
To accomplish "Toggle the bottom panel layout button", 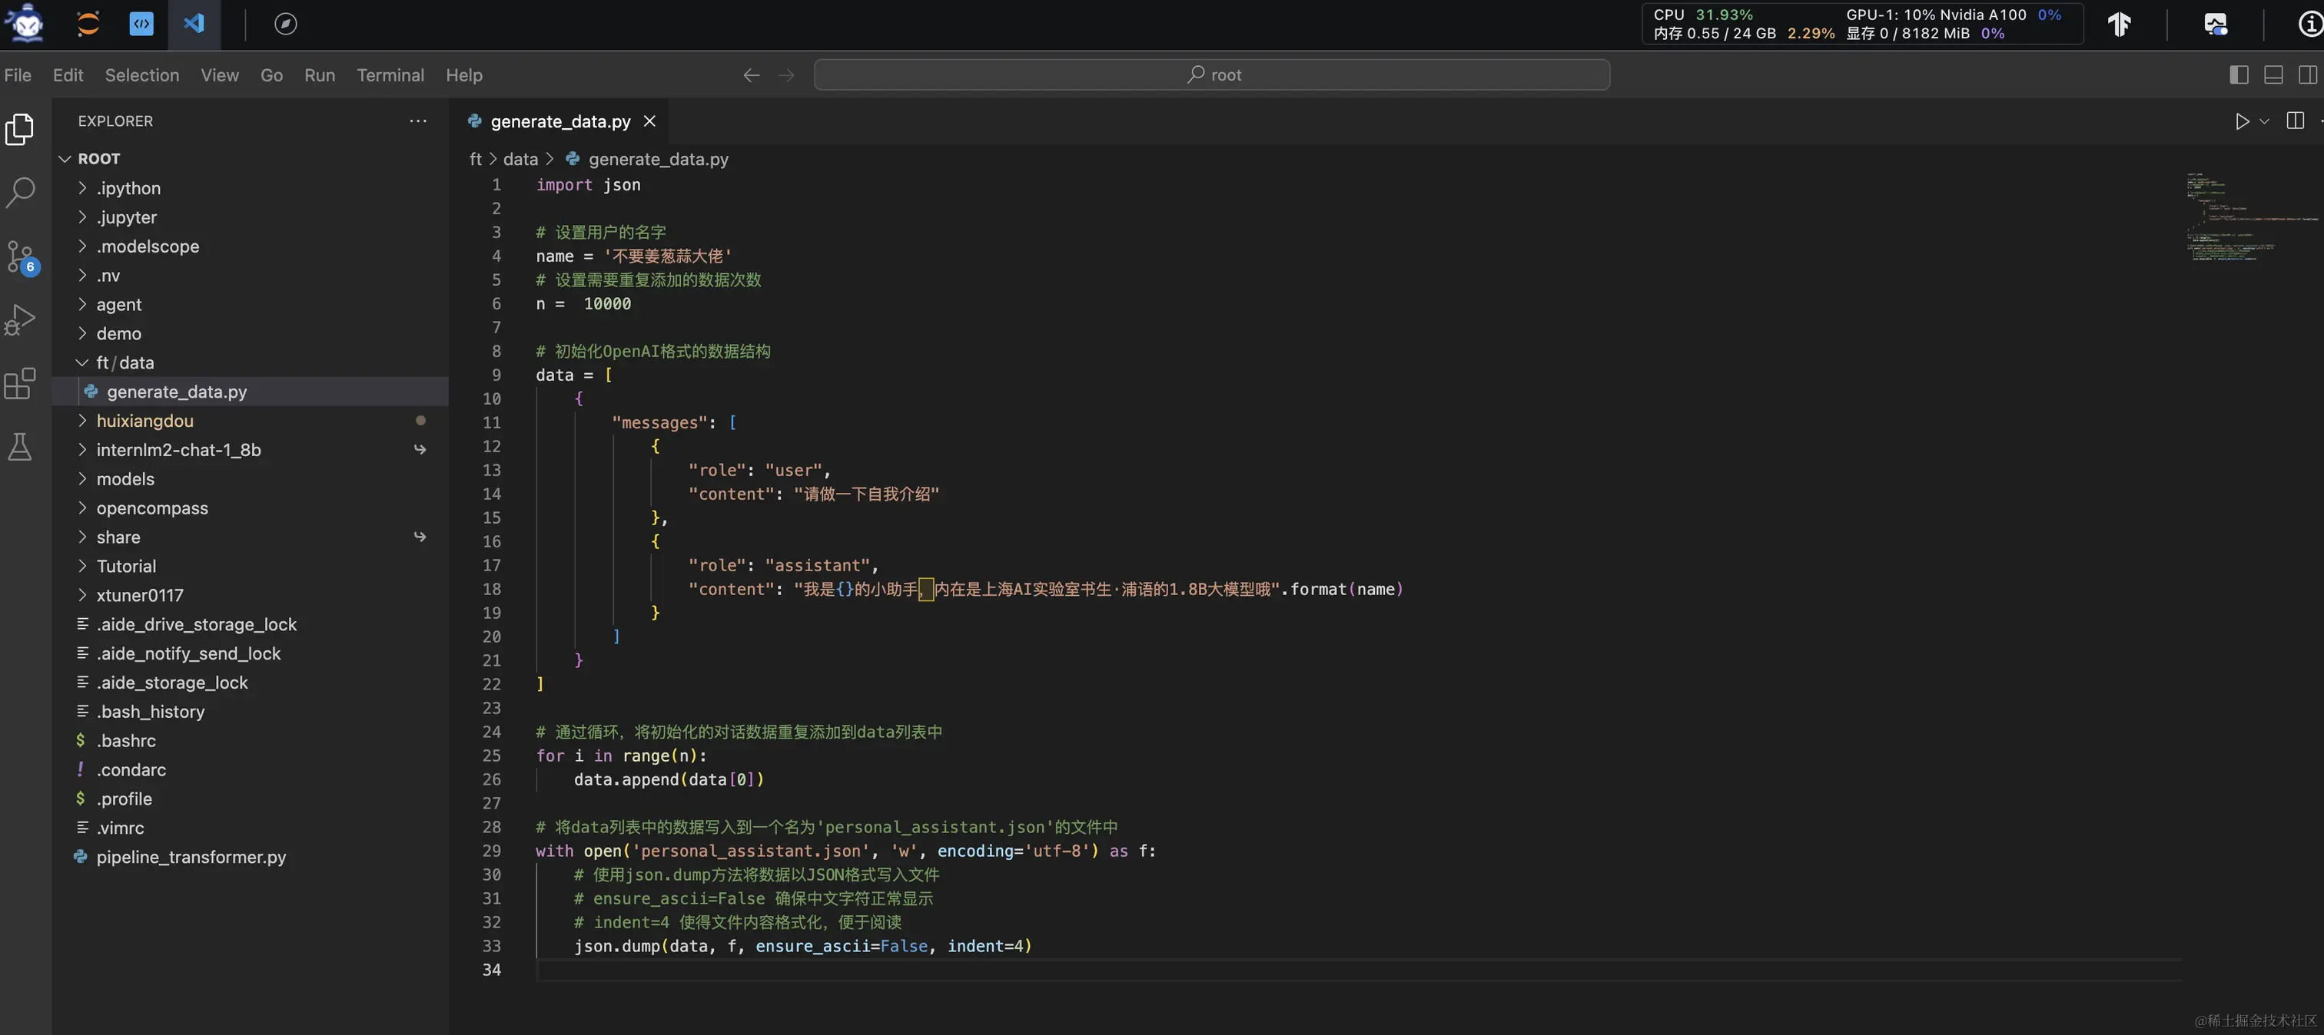I will (x=2273, y=74).
